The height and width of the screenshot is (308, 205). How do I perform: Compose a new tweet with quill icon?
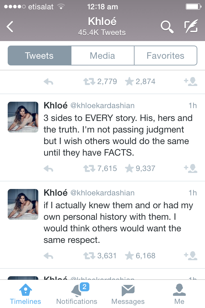pos(191,27)
